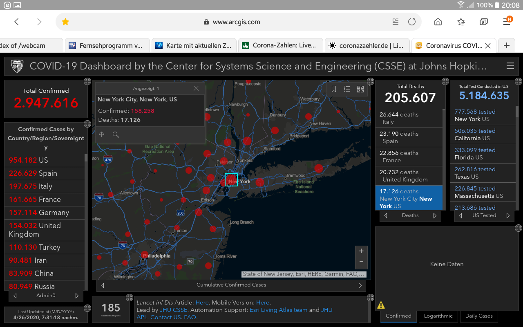
Task: Zoom out on the map
Action: tap(361, 262)
